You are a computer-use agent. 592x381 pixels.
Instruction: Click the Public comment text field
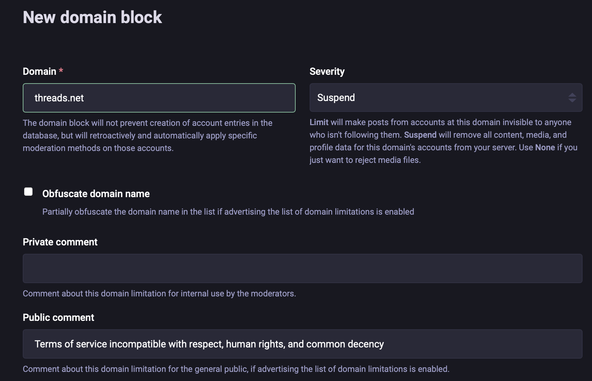point(303,344)
